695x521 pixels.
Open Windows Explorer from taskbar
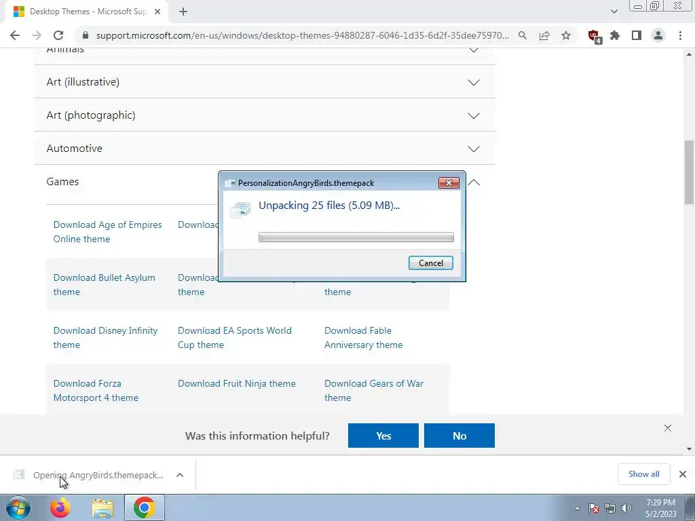(x=102, y=507)
